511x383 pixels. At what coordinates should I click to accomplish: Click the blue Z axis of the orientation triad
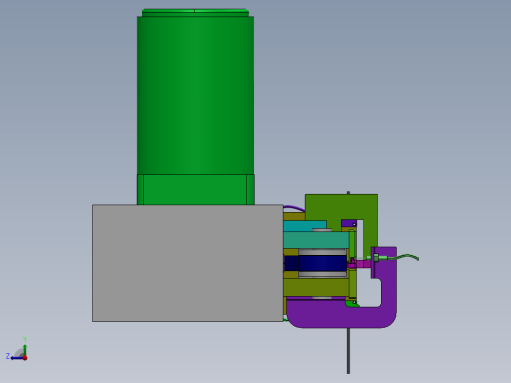pos(17,358)
